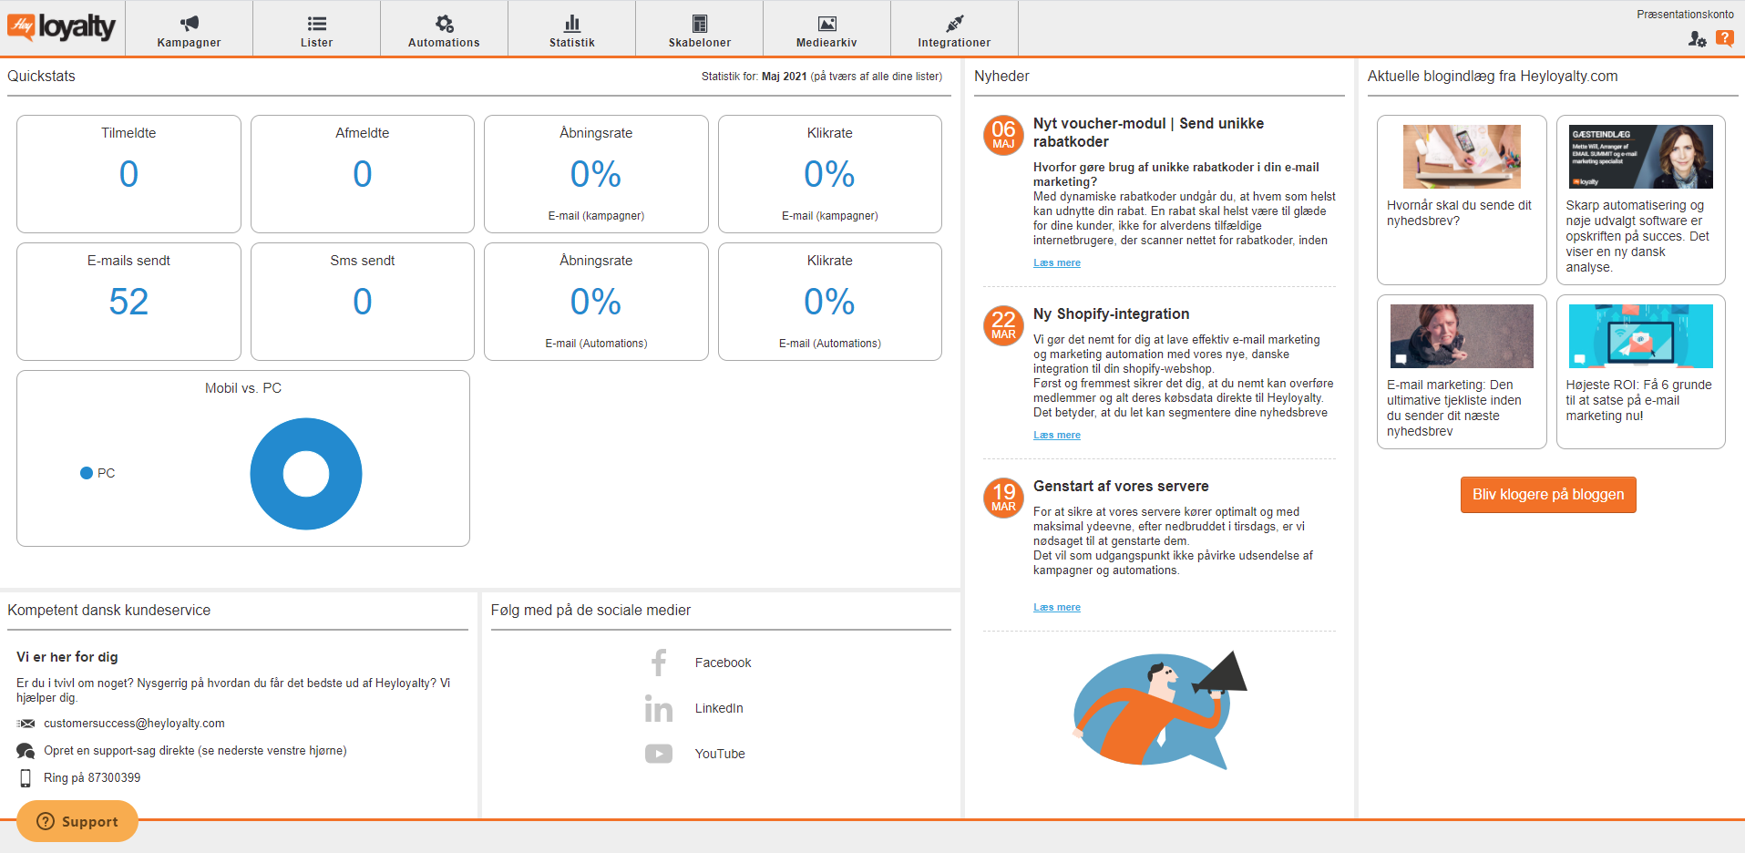Select the Mediearkiv menu label
Viewport: 1745px width, 853px height.
[x=826, y=43]
